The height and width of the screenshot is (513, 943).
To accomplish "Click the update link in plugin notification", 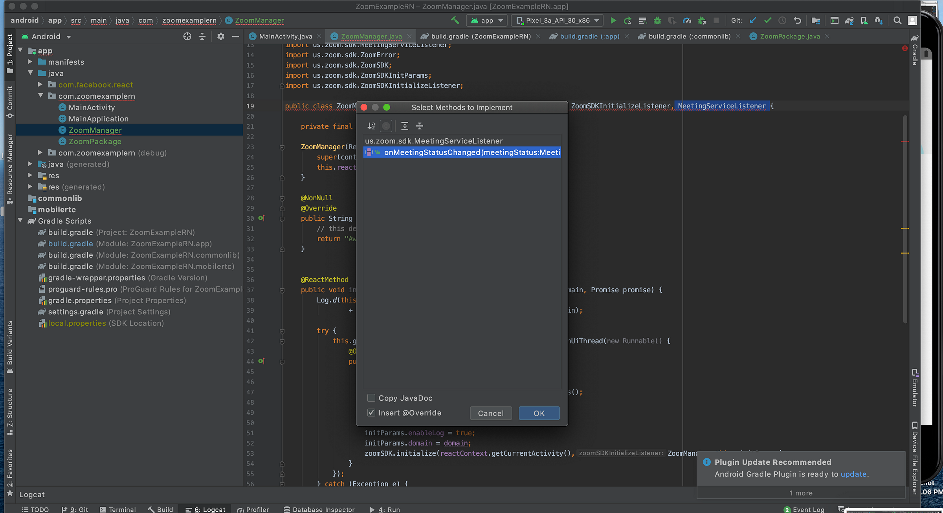I will coord(853,474).
